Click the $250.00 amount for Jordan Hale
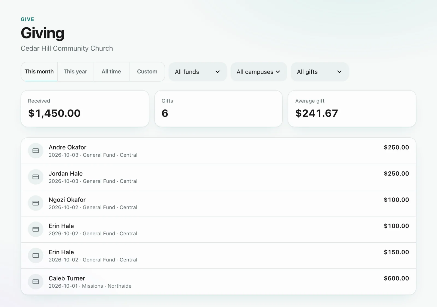This screenshot has width=437, height=307. tap(396, 174)
